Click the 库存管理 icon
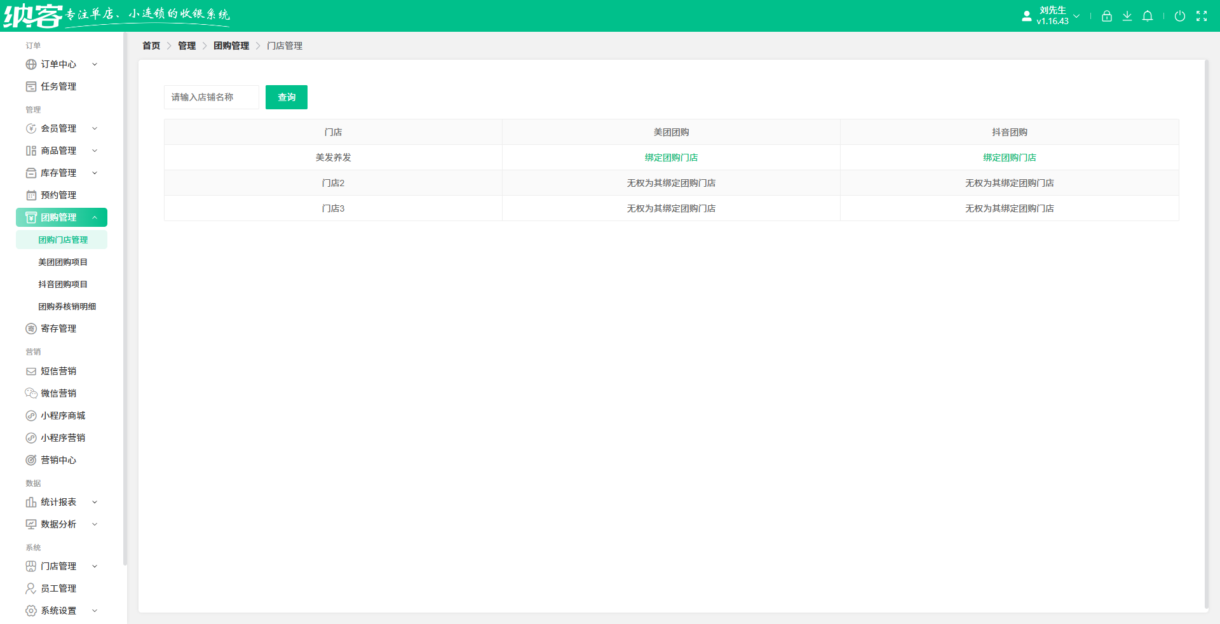 tap(31, 173)
